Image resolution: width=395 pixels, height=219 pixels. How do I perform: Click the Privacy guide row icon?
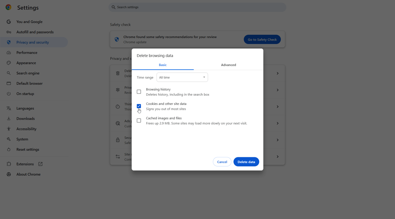[x=118, y=90]
